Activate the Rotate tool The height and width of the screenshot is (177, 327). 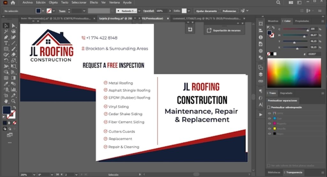[6, 60]
